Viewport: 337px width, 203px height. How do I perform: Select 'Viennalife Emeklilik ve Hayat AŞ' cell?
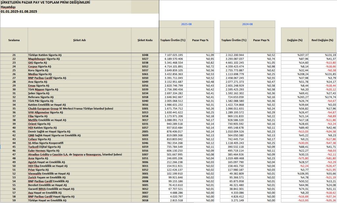point(79,174)
